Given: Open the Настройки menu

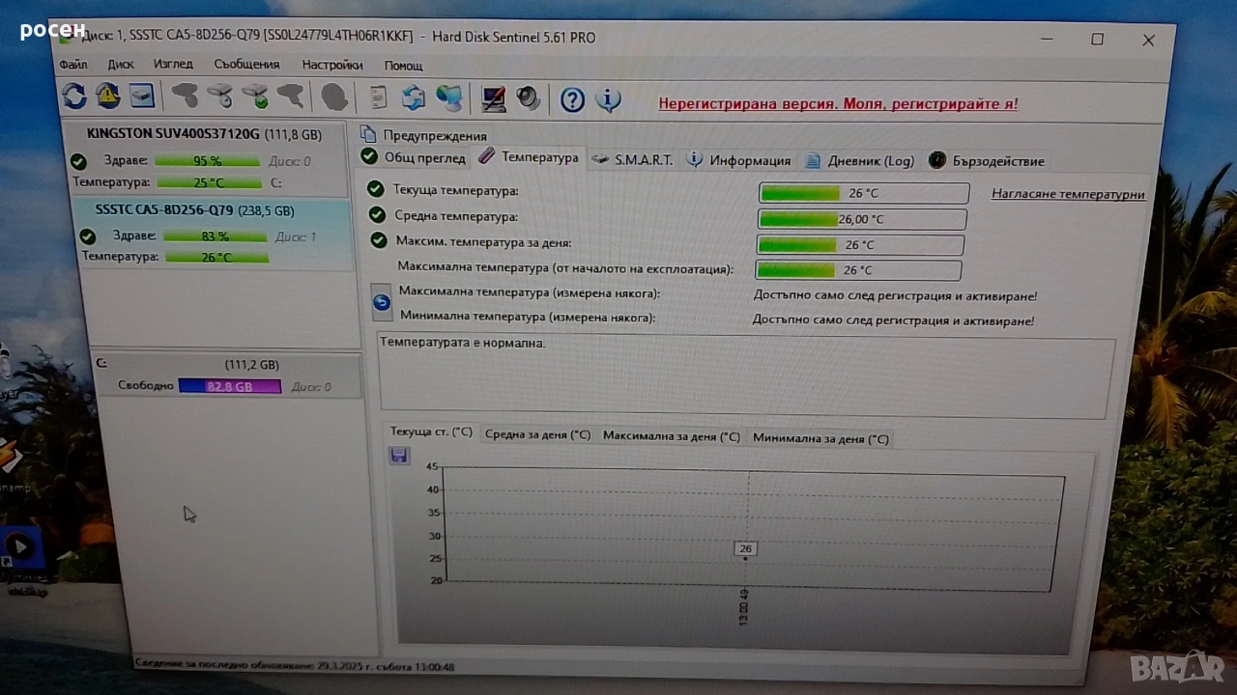Looking at the screenshot, I should (x=331, y=65).
